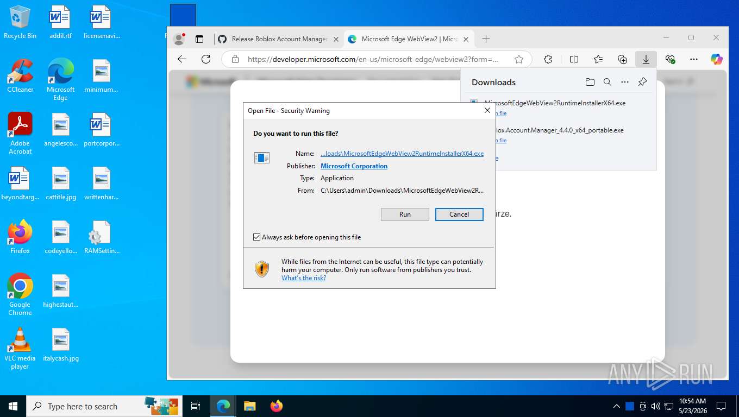Image resolution: width=739 pixels, height=417 pixels.
Task: Open the What's the risk? link
Action: coord(304,278)
